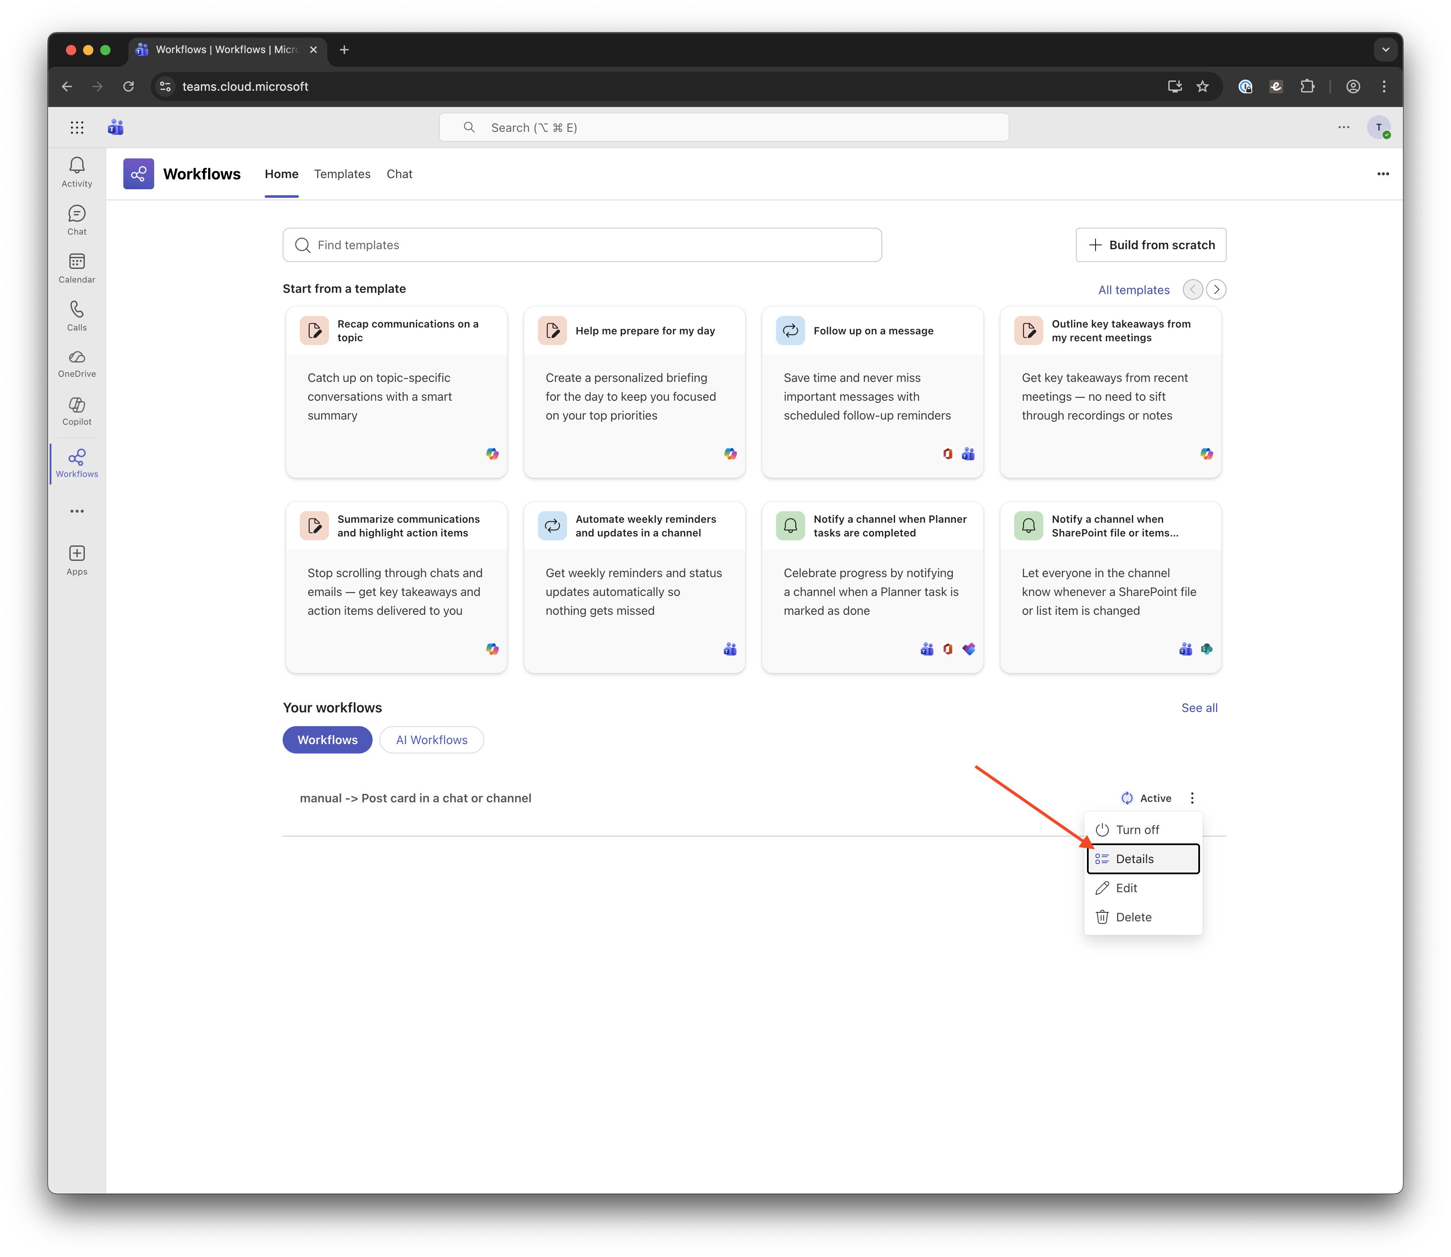The height and width of the screenshot is (1257, 1451).
Task: Open the app launcher grid icon
Action: (x=77, y=127)
